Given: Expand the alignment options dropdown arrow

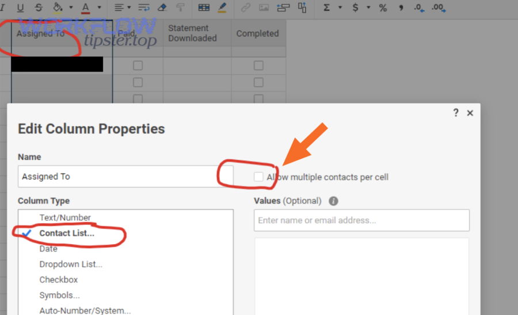Looking at the screenshot, I should (x=129, y=7).
